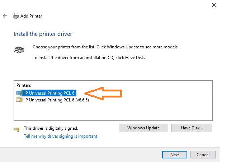Open Windows Update for more models

coord(143,128)
